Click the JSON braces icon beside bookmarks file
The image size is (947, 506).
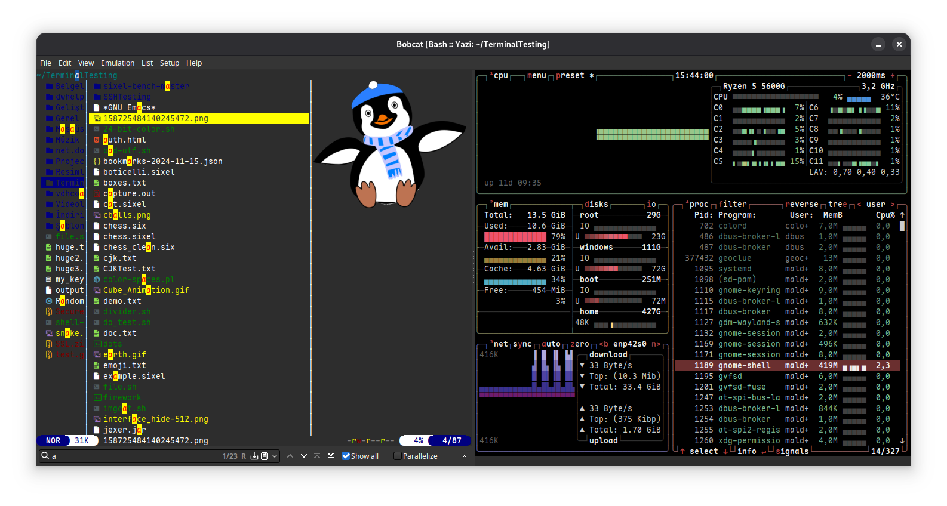[97, 161]
